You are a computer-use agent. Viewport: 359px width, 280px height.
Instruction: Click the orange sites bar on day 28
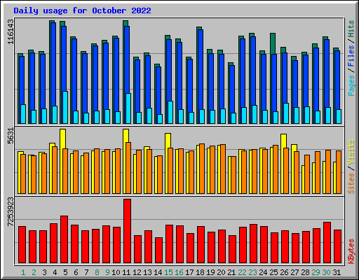pyautogui.click(x=307, y=174)
